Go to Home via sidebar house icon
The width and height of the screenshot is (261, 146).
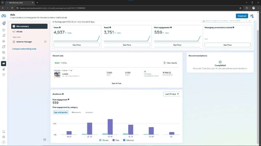click(x=4, y=30)
